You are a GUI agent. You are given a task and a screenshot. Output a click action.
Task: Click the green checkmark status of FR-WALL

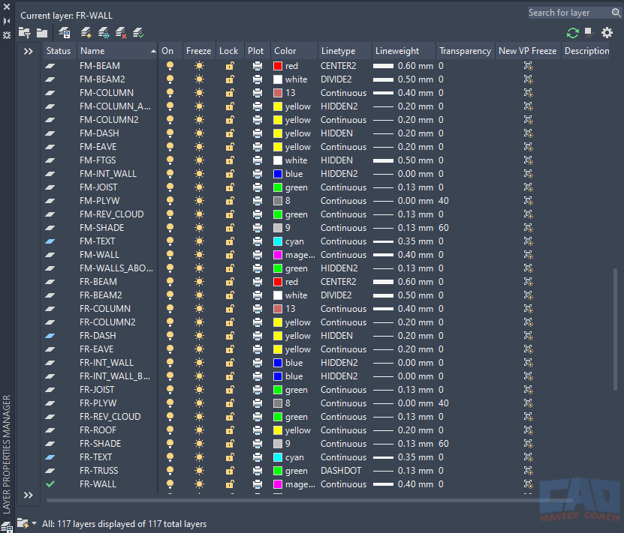tap(50, 484)
